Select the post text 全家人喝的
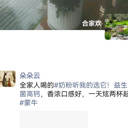Screen dimensions: 128x128 click(x=37, y=85)
